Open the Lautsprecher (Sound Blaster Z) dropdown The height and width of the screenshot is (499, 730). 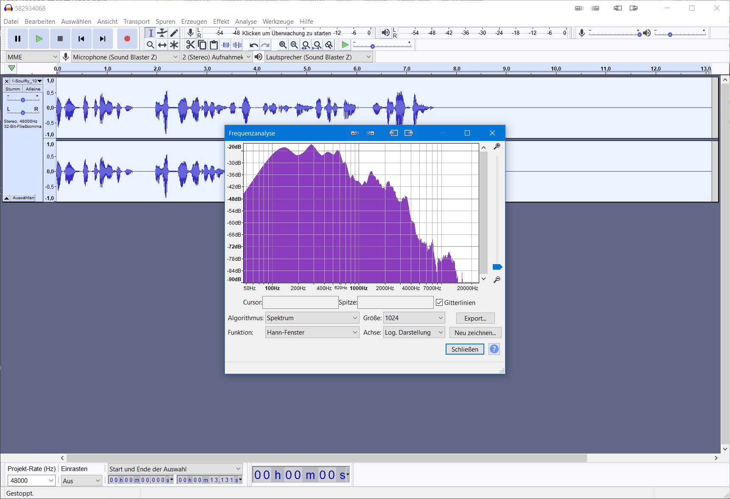pyautogui.click(x=318, y=57)
